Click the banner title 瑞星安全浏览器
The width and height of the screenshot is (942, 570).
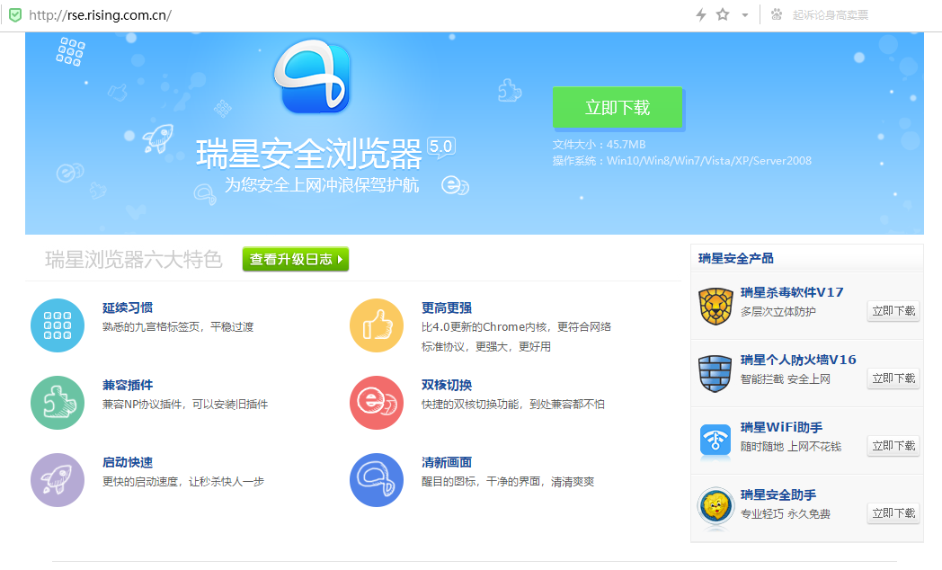point(309,155)
